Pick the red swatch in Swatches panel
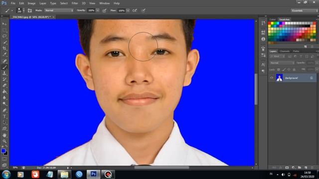This screenshot has height=179, width=319. [x=270, y=23]
